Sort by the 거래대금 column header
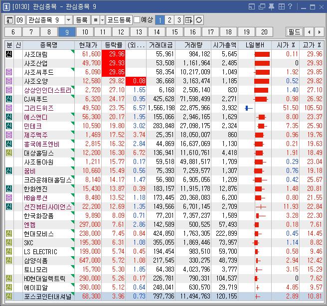This screenshot has width=327, height=306. click(161, 45)
